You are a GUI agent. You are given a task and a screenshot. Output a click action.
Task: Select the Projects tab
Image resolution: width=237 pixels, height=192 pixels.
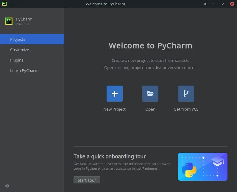point(32,39)
